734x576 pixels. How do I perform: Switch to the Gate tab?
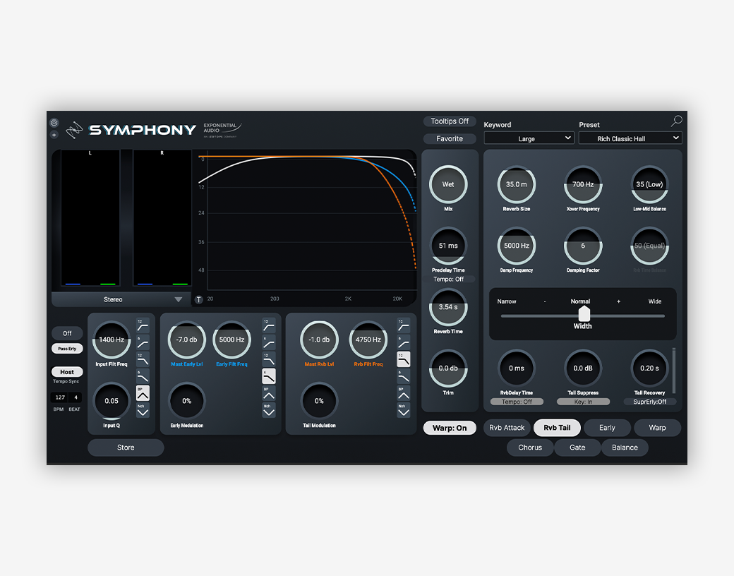point(577,448)
